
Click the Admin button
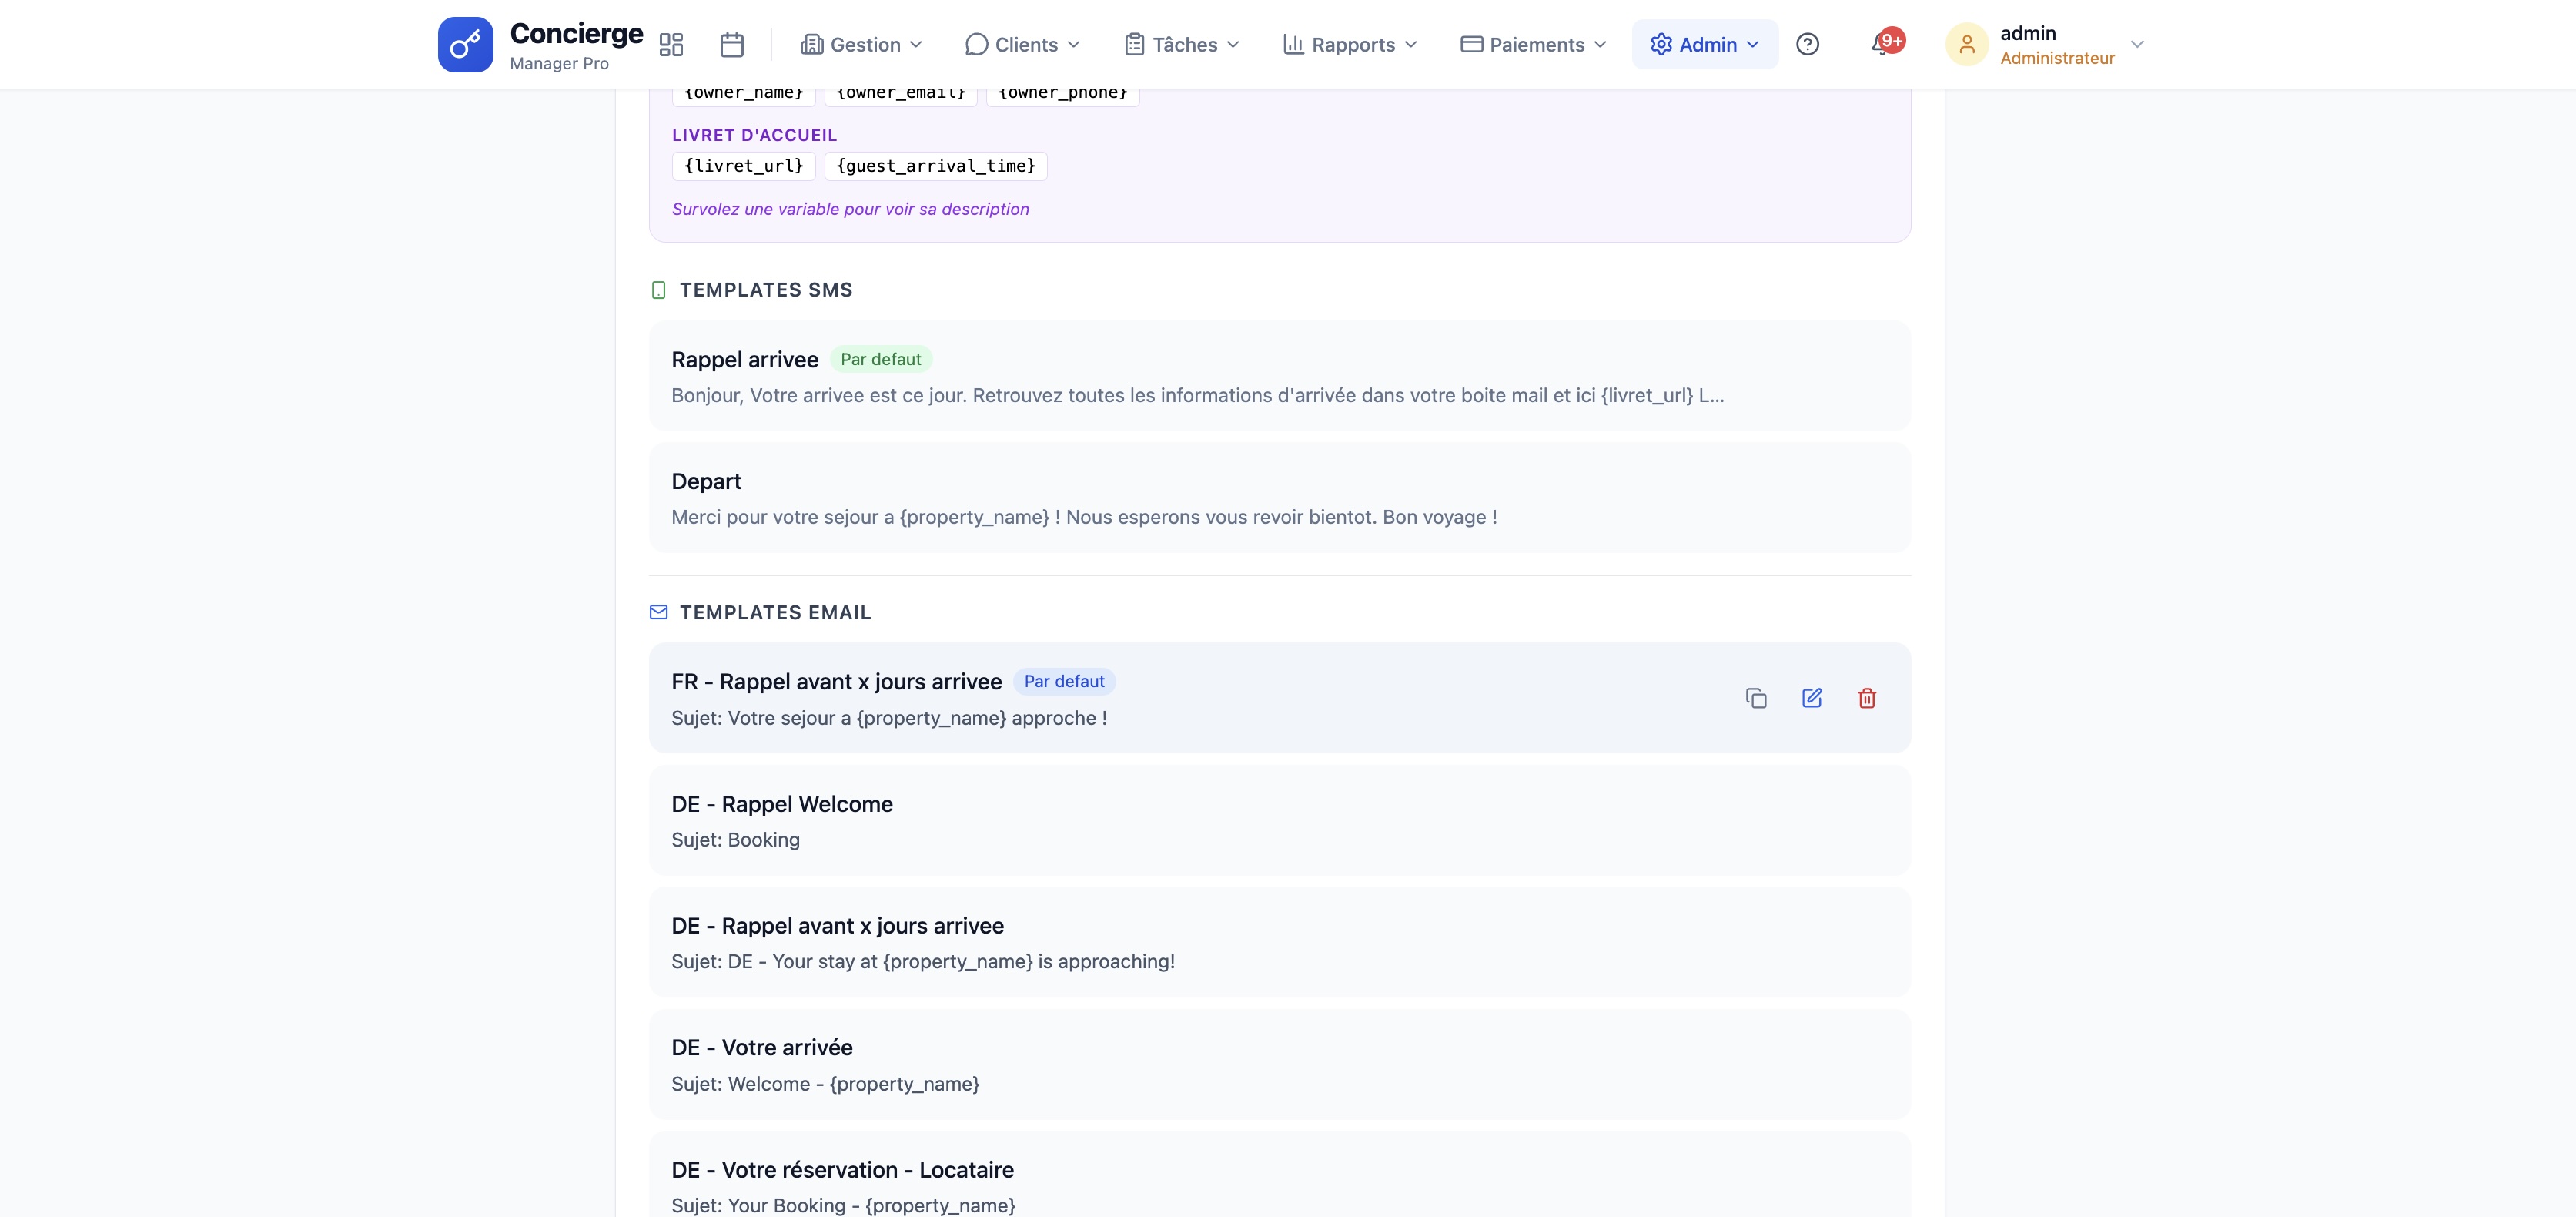coord(1704,44)
